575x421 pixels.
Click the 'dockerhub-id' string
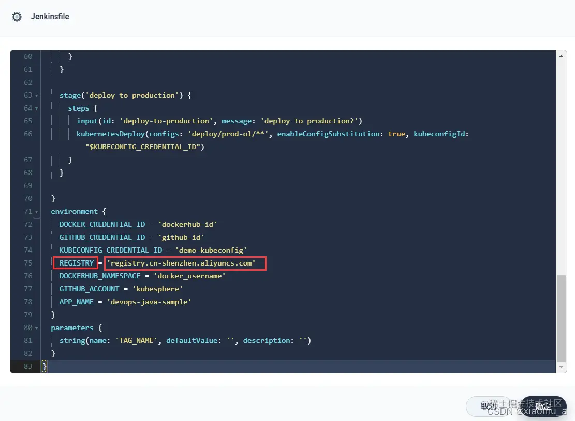point(187,224)
